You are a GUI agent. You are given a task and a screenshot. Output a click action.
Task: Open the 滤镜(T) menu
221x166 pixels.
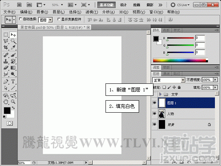[92, 12]
